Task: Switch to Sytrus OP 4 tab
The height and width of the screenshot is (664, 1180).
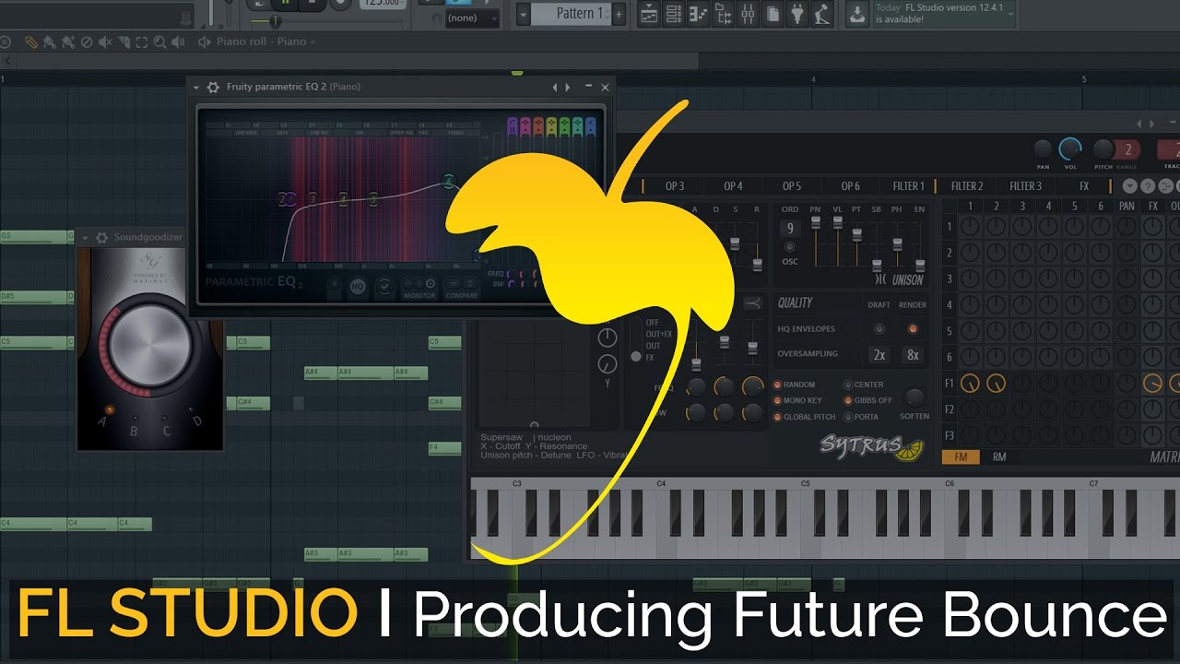Action: click(733, 186)
